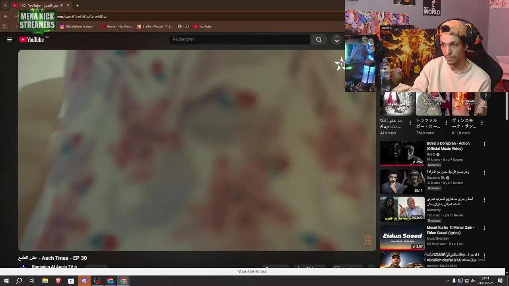Switch to OBS Studio on the taskbar
Screen dimensions: 509x286
point(97,281)
